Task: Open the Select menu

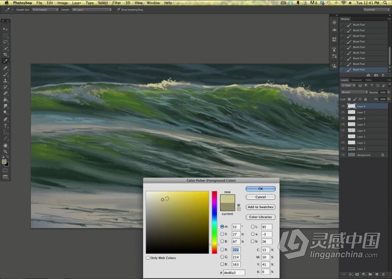Action: point(103,3)
